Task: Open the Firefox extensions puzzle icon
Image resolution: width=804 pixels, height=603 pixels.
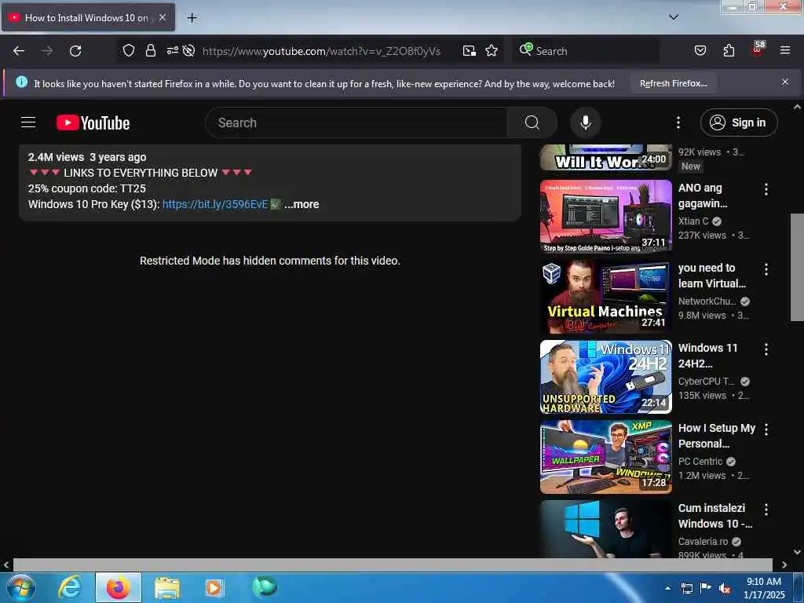Action: pos(729,50)
